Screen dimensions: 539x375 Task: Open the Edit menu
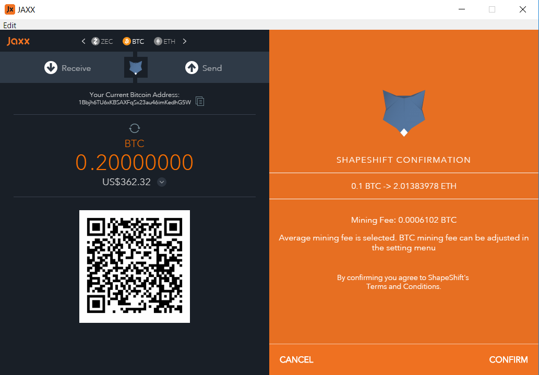click(9, 25)
